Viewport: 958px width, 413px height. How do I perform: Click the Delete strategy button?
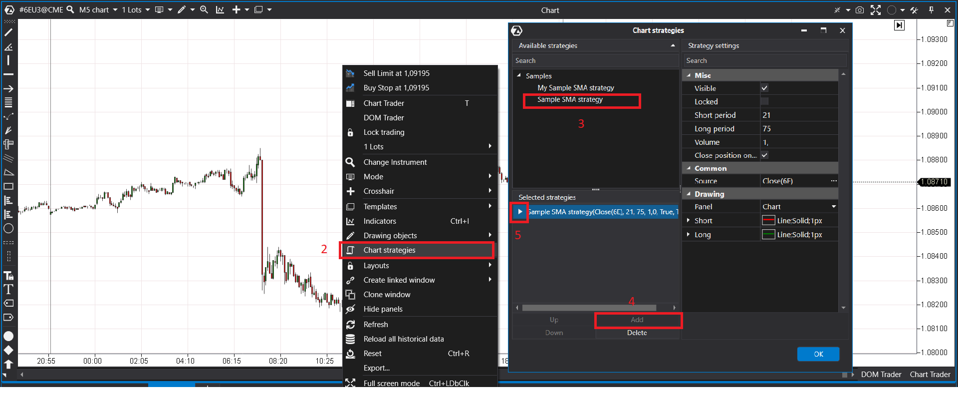[637, 333]
